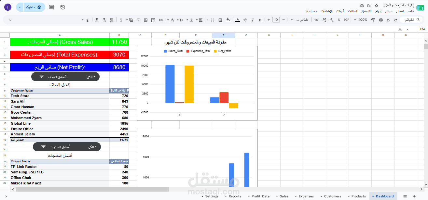Click the font size field showing 10

[276, 20]
